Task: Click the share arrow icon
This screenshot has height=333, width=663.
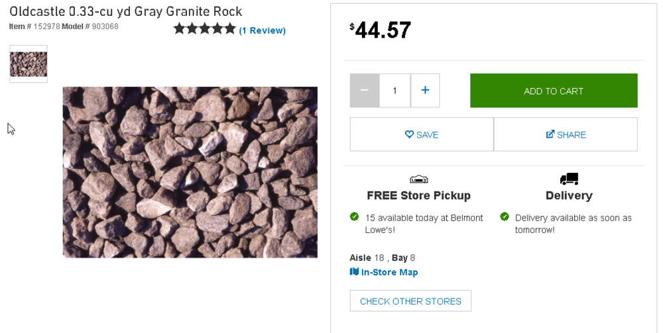Action: pyautogui.click(x=550, y=134)
